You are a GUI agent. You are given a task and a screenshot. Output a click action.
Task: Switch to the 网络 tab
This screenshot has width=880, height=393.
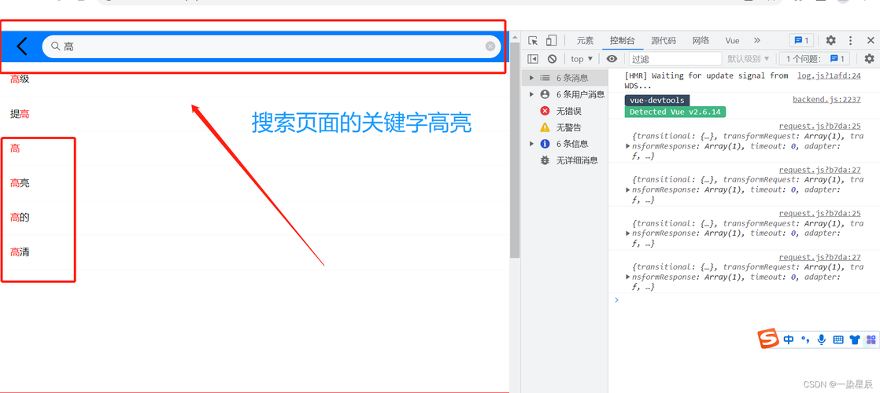[x=701, y=40]
